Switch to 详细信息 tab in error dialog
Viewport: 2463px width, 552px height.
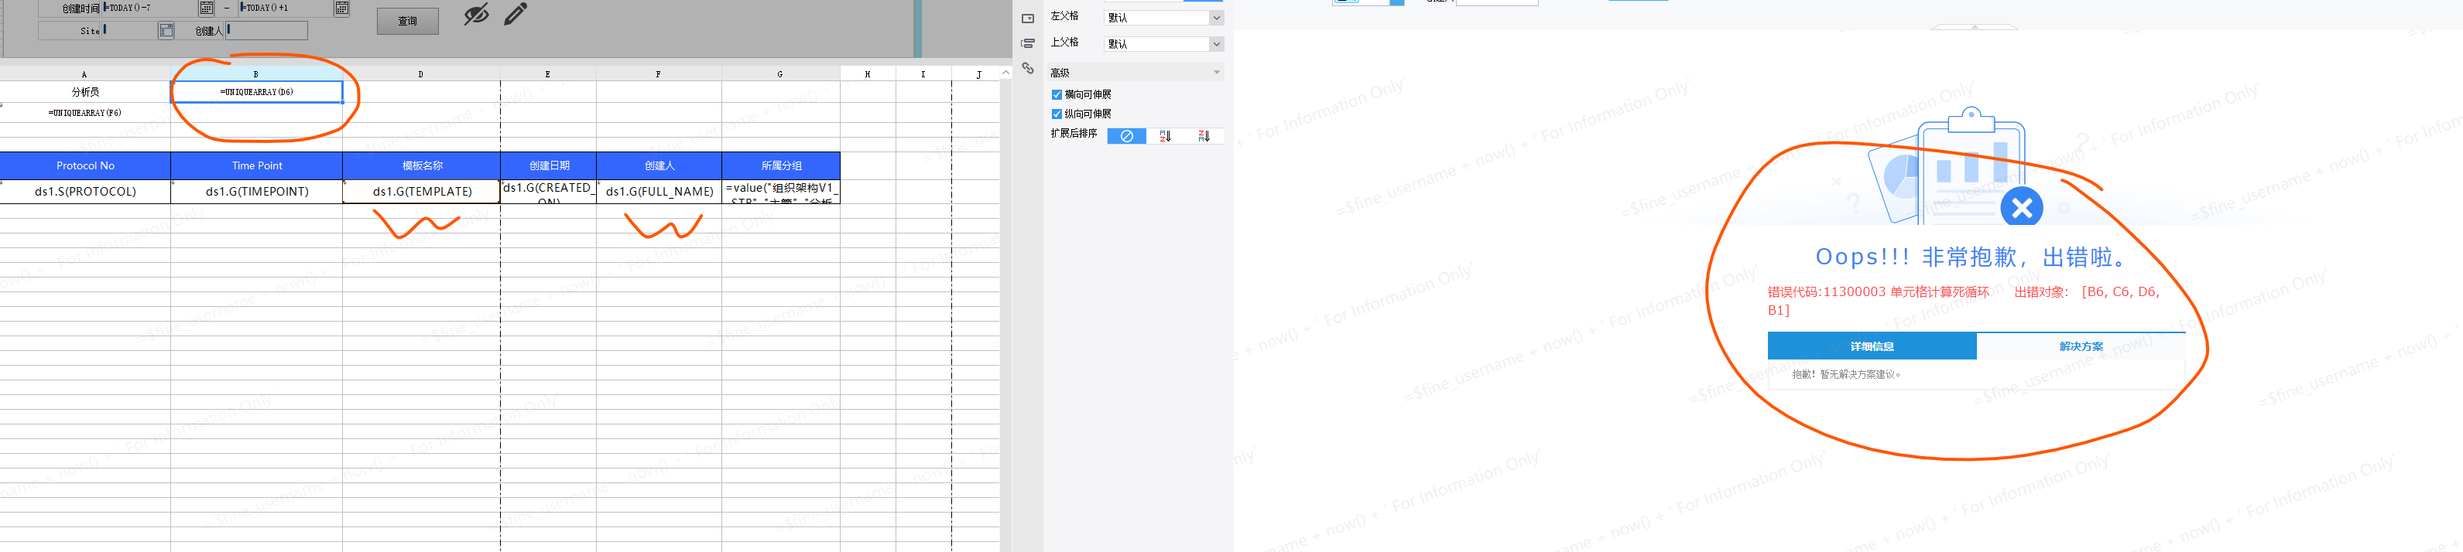[1871, 346]
